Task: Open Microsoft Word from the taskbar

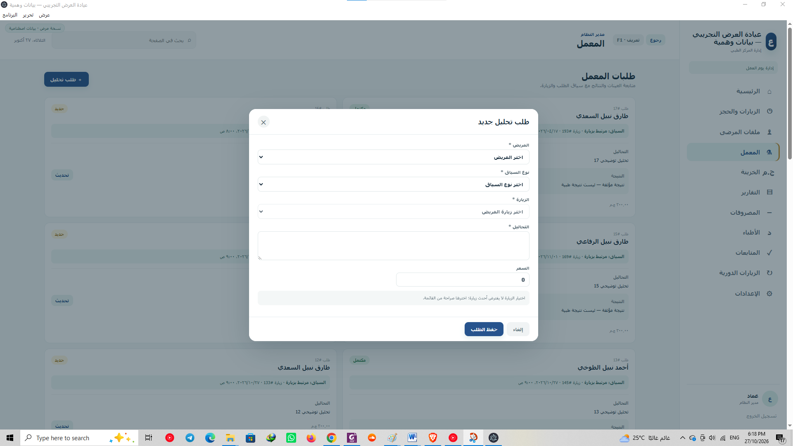Action: click(x=412, y=438)
